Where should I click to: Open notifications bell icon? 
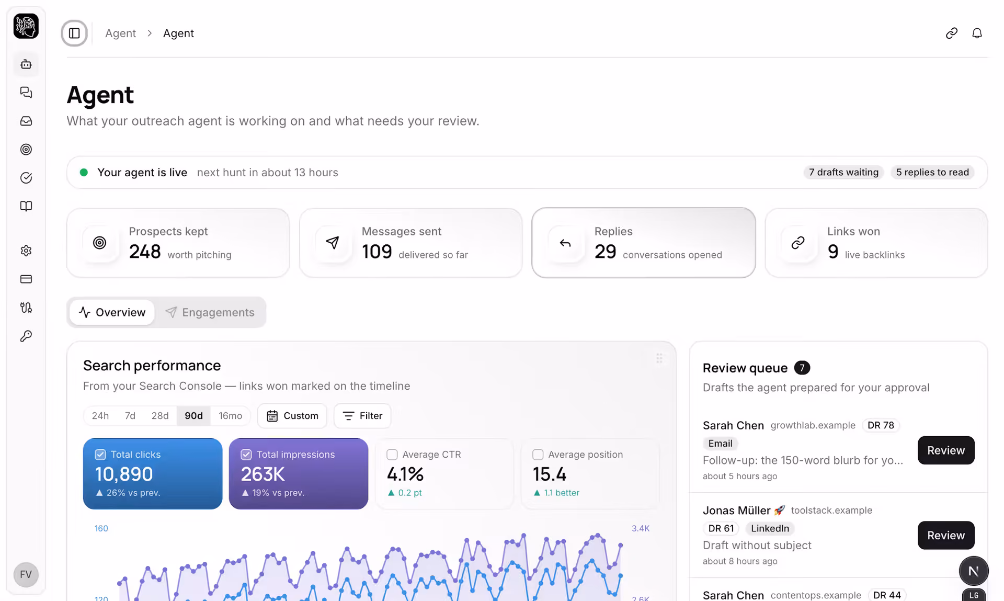[x=977, y=33]
